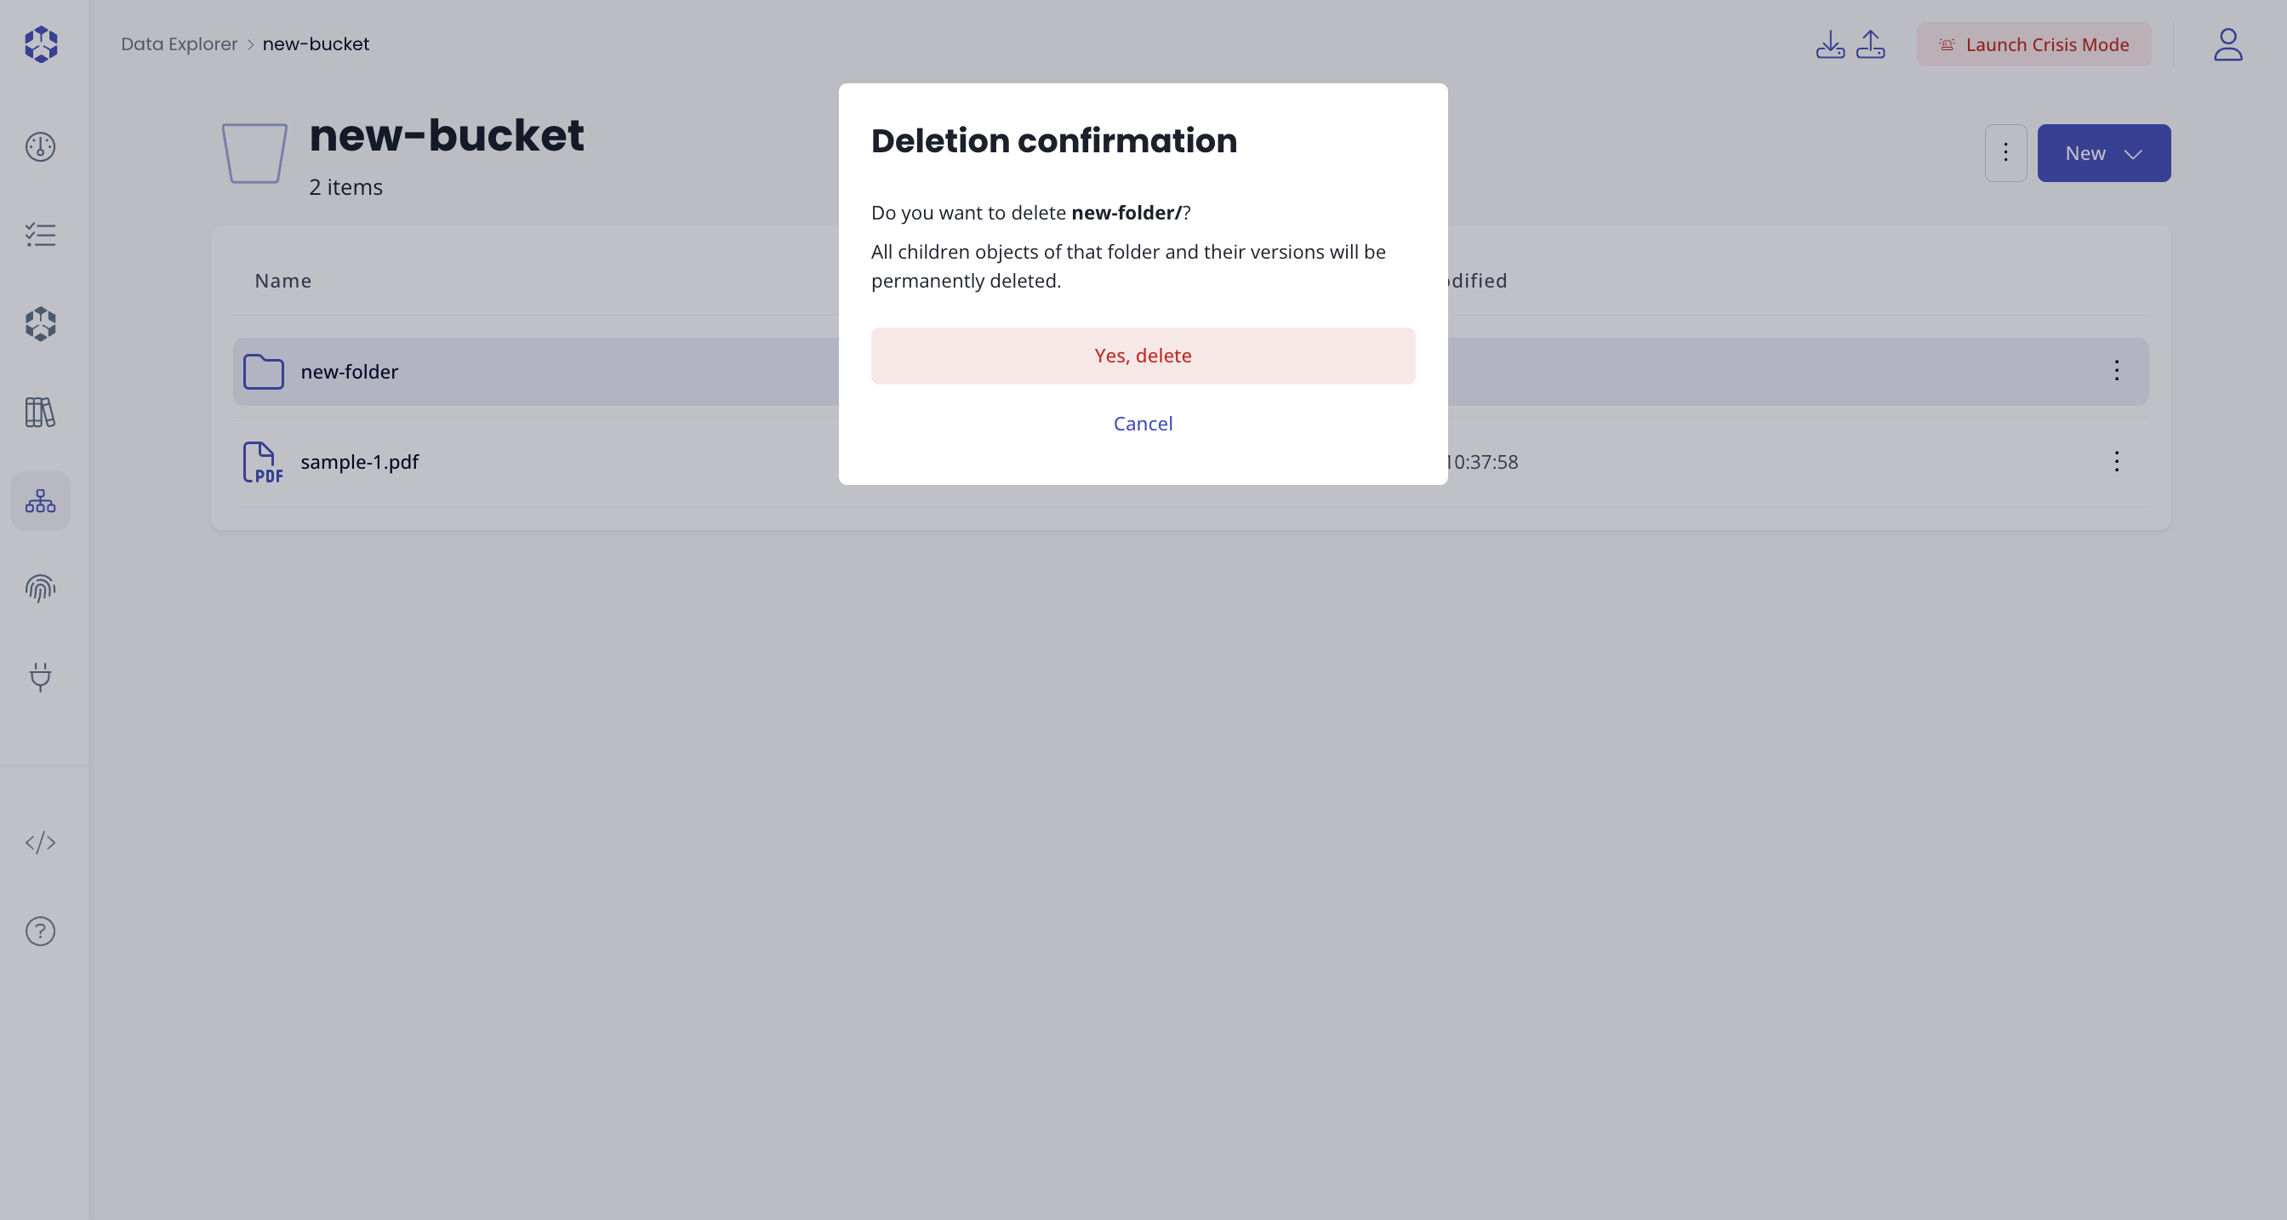Click the app logo at top of sidebar
This screenshot has height=1220, width=2287.
[x=40, y=43]
